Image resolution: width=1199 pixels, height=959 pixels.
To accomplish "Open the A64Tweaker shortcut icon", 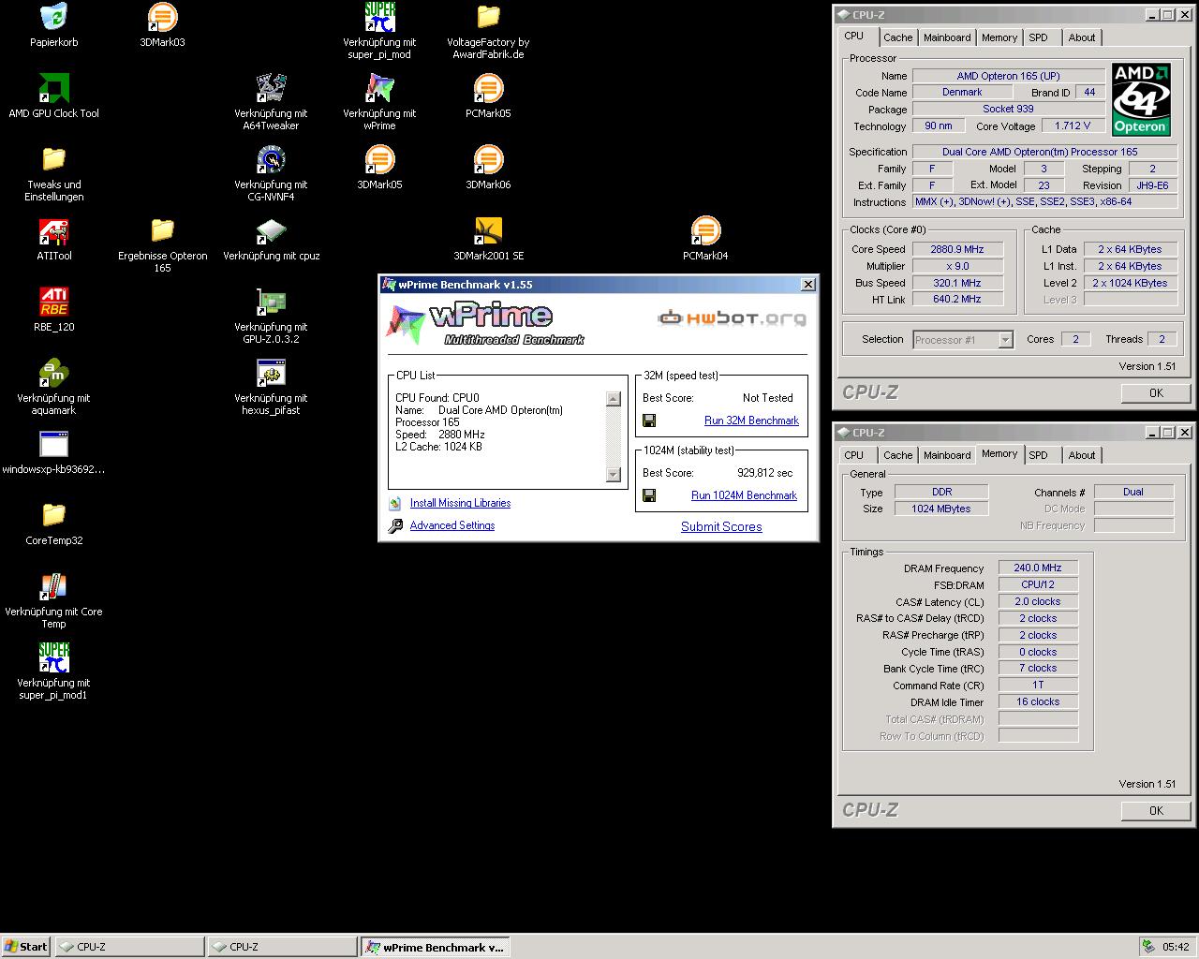I will tap(271, 88).
